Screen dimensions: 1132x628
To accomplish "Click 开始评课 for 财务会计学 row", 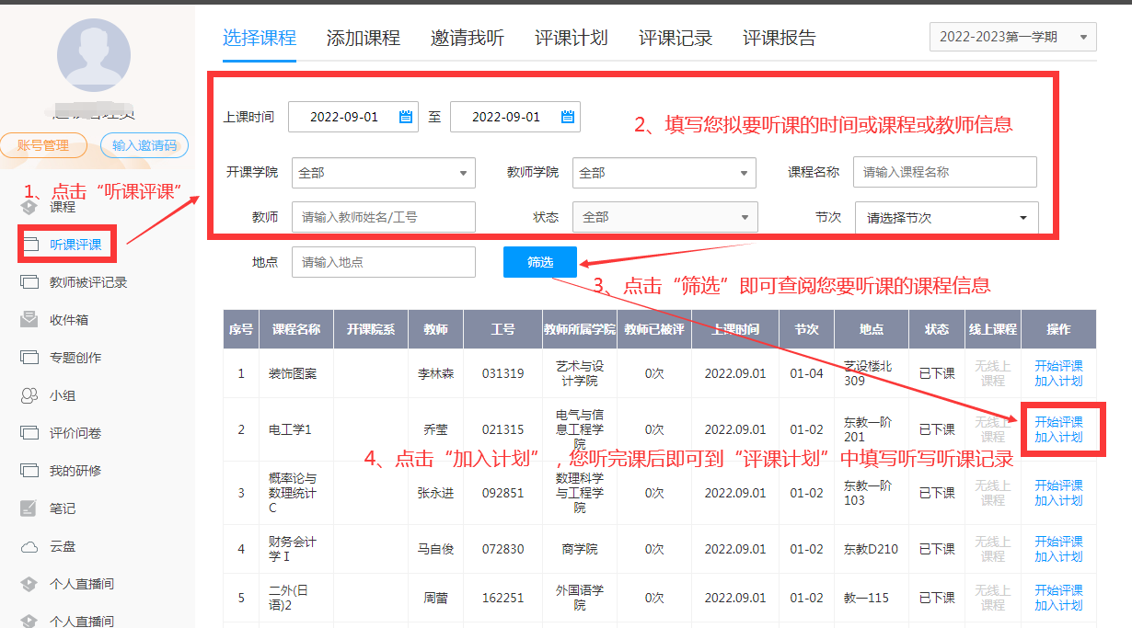I will point(1058,542).
